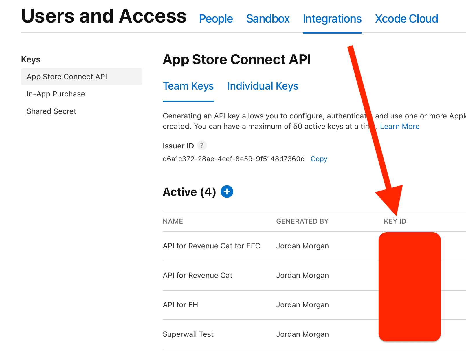Select the Superwall Test key row

click(x=188, y=334)
